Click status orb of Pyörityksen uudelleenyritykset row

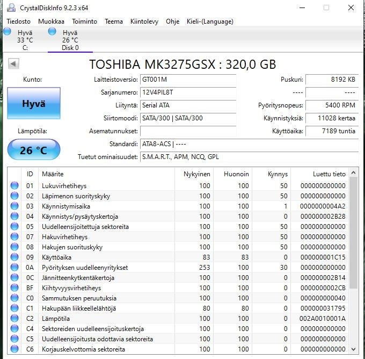tap(14, 268)
